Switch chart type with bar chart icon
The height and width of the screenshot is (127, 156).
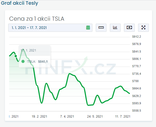pos(115,28)
